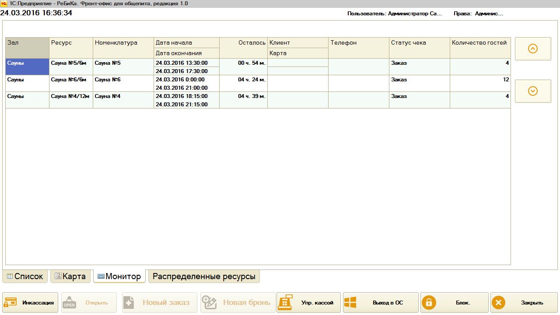This screenshot has height=315, width=560.
Task: Select the highlighted Сауны cell in first row
Action: pyautogui.click(x=27, y=66)
